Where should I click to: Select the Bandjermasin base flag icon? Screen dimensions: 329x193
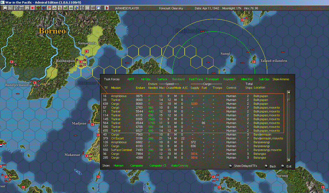point(35,83)
